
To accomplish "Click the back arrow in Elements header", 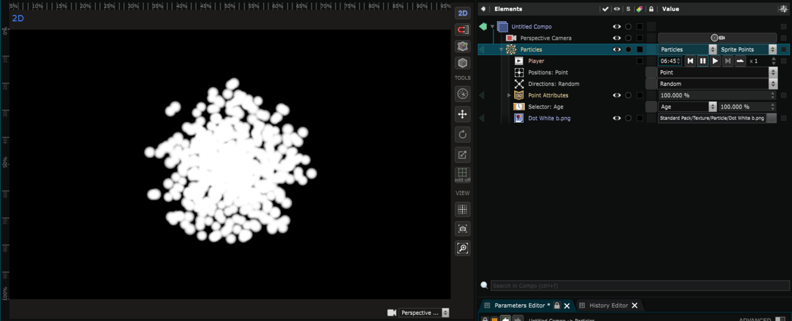I will [x=483, y=9].
